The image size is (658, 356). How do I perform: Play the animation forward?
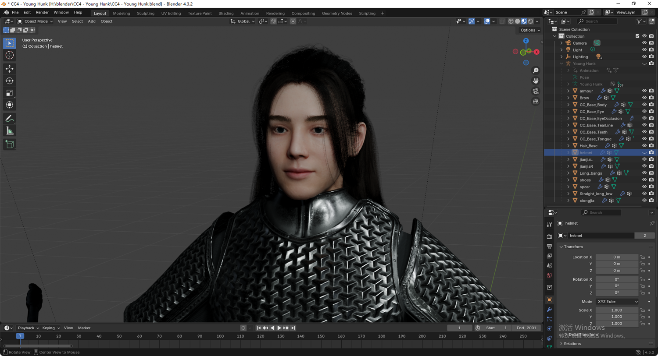point(279,328)
